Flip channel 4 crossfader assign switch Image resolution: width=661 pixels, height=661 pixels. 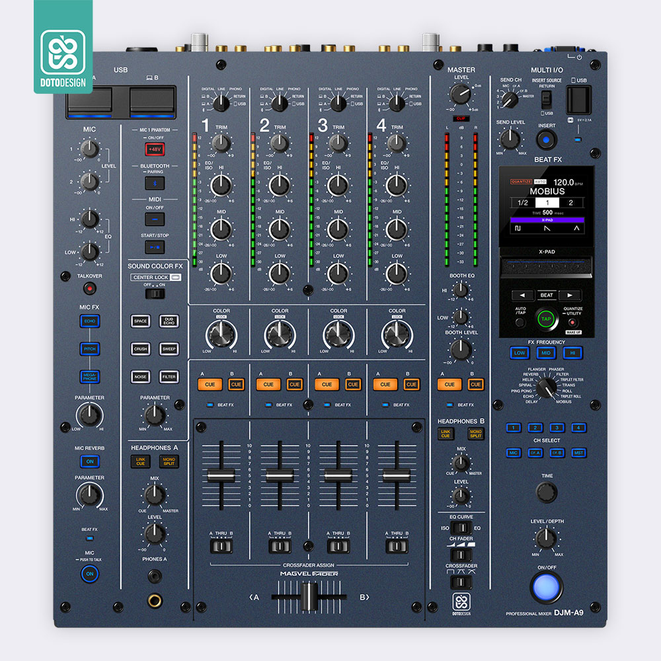click(x=397, y=547)
